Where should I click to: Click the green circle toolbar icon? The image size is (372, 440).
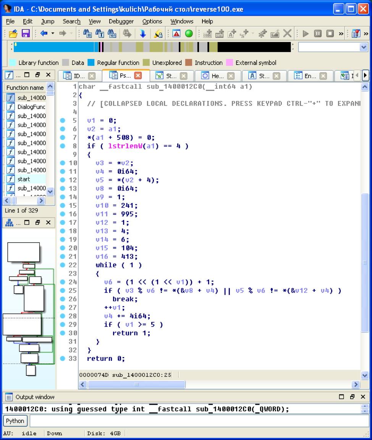tap(189, 34)
